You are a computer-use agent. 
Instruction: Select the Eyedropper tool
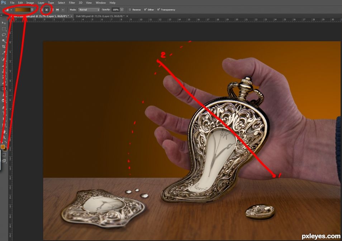tap(4, 53)
